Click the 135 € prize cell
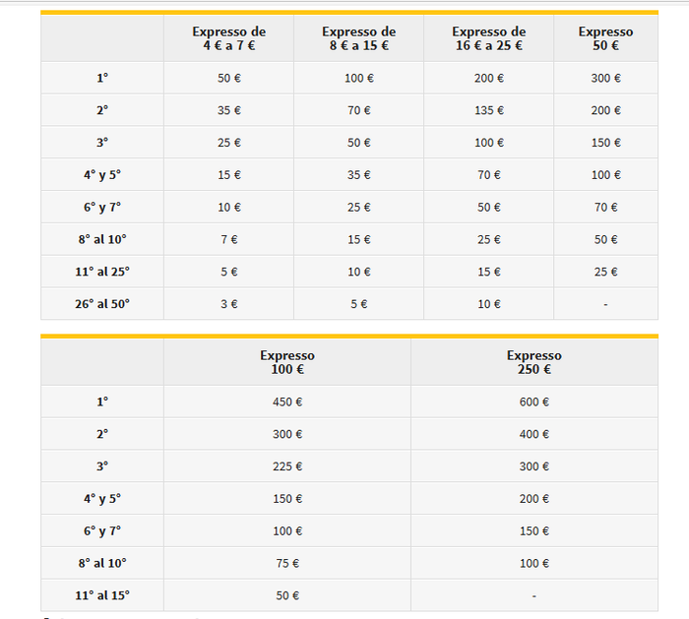The width and height of the screenshot is (689, 619). coord(488,110)
